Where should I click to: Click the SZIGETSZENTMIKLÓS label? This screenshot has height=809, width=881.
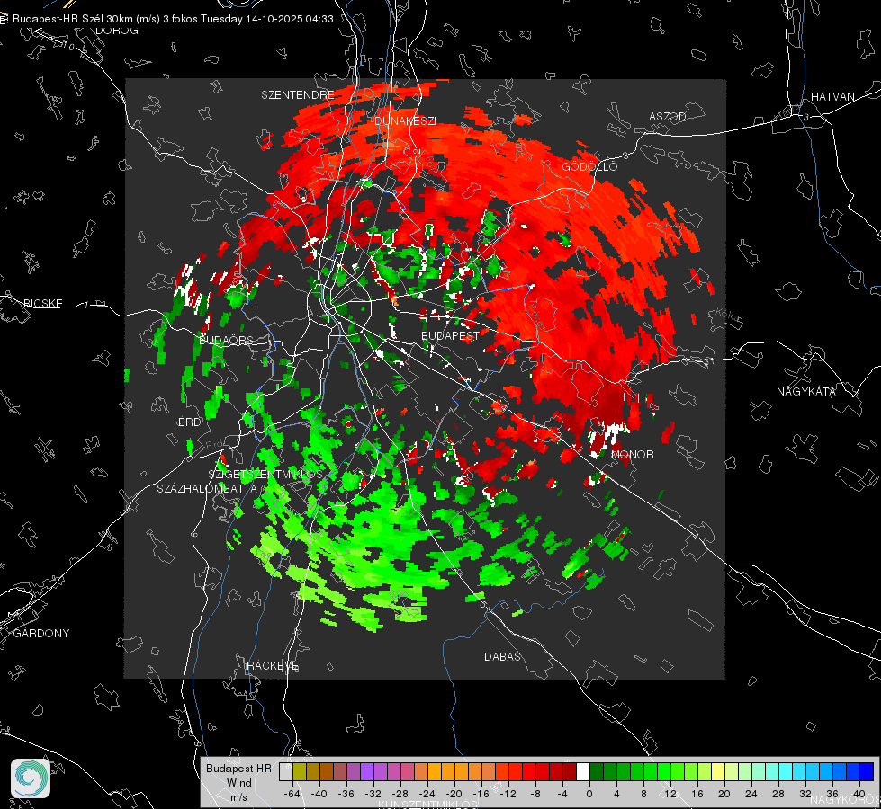[265, 474]
